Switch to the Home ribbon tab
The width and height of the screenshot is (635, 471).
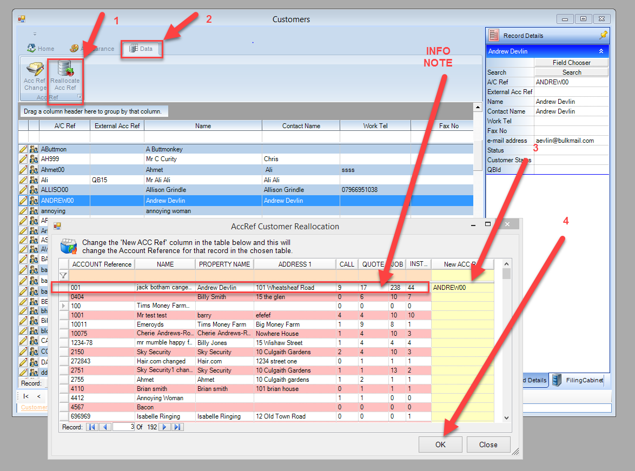[41, 49]
